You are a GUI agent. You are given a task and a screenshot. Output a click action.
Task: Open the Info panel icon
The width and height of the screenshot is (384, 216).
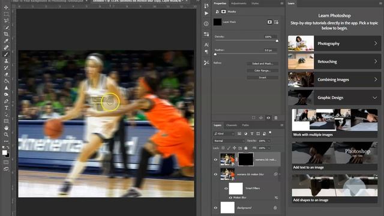coord(206,24)
